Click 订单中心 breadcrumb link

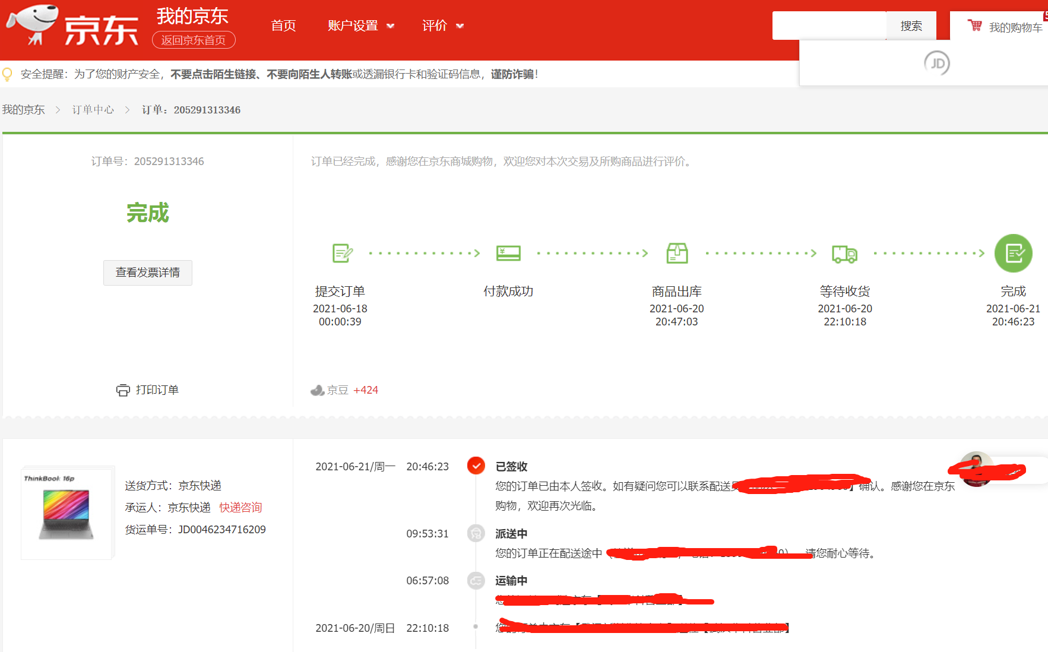[x=93, y=110]
